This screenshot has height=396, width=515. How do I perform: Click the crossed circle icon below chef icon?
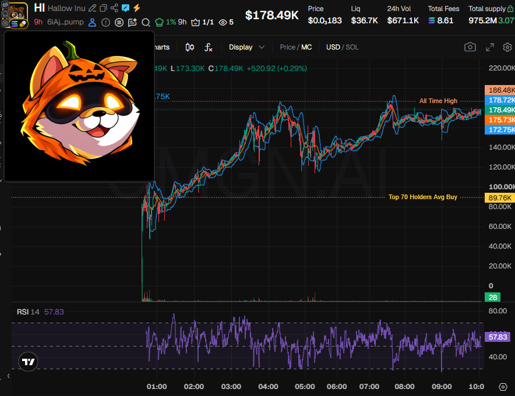click(5, 23)
